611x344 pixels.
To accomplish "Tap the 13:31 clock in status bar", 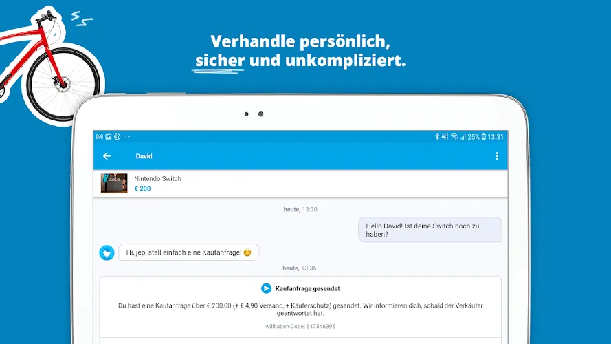I will 496,137.
